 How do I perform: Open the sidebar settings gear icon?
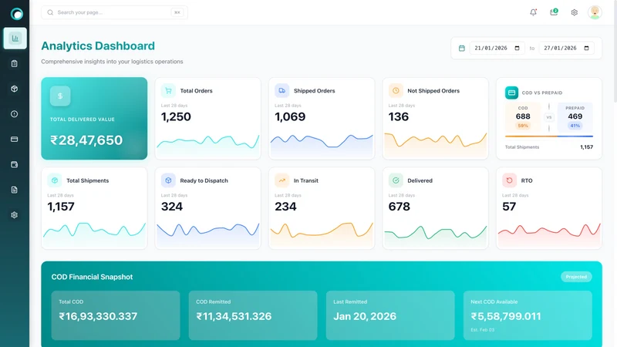15,215
